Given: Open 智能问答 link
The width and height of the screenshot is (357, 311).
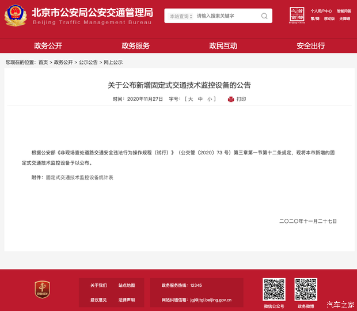Looking at the screenshot, I should [344, 11].
